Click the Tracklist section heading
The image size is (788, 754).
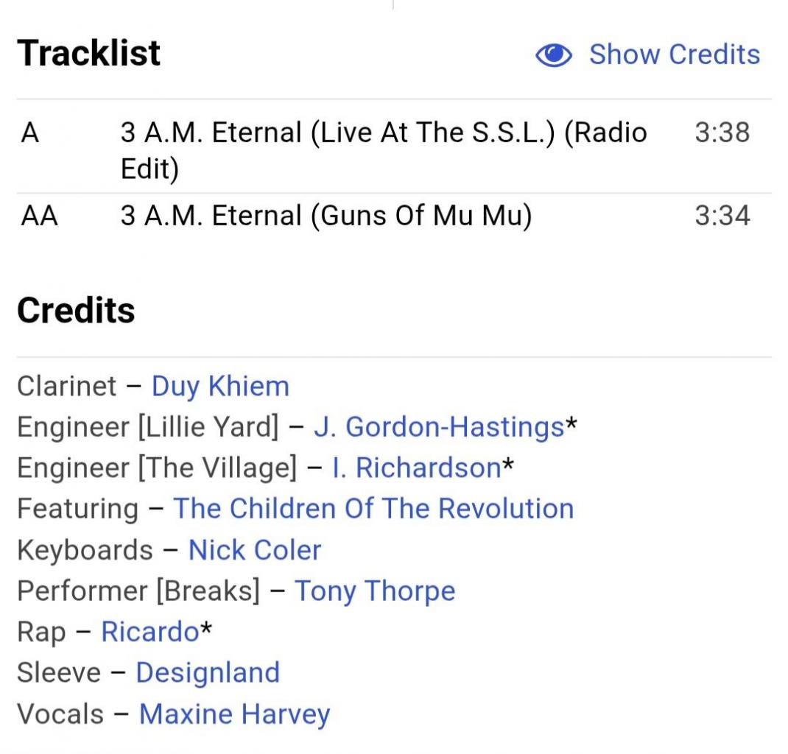coord(89,53)
